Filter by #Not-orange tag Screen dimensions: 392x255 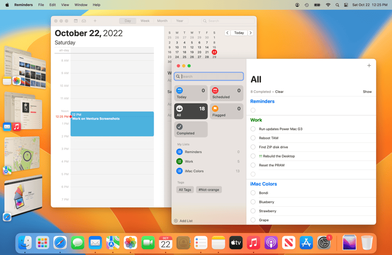click(209, 190)
